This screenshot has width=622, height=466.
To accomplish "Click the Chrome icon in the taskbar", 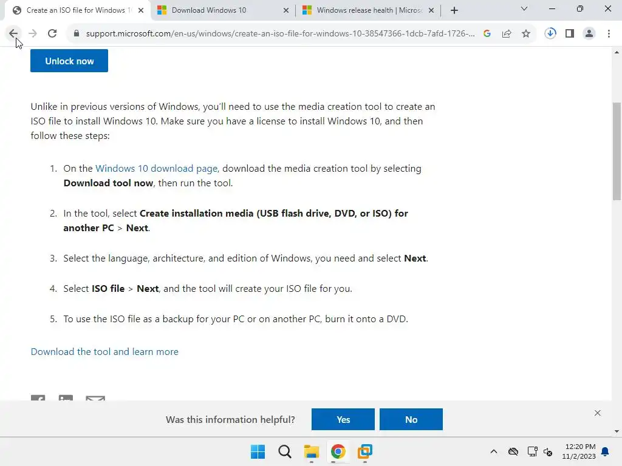I will (x=338, y=451).
